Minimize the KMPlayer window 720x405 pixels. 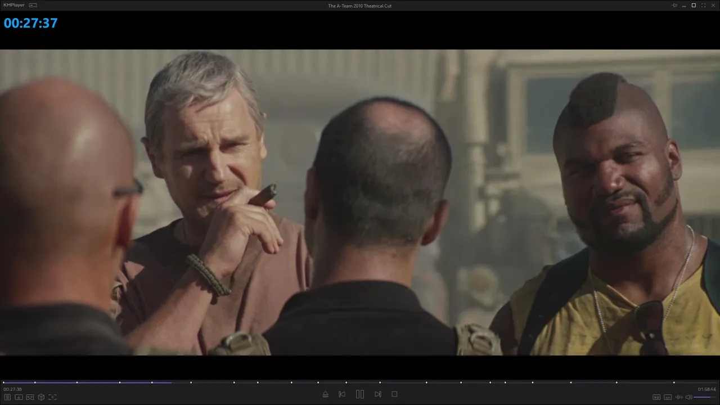(684, 6)
